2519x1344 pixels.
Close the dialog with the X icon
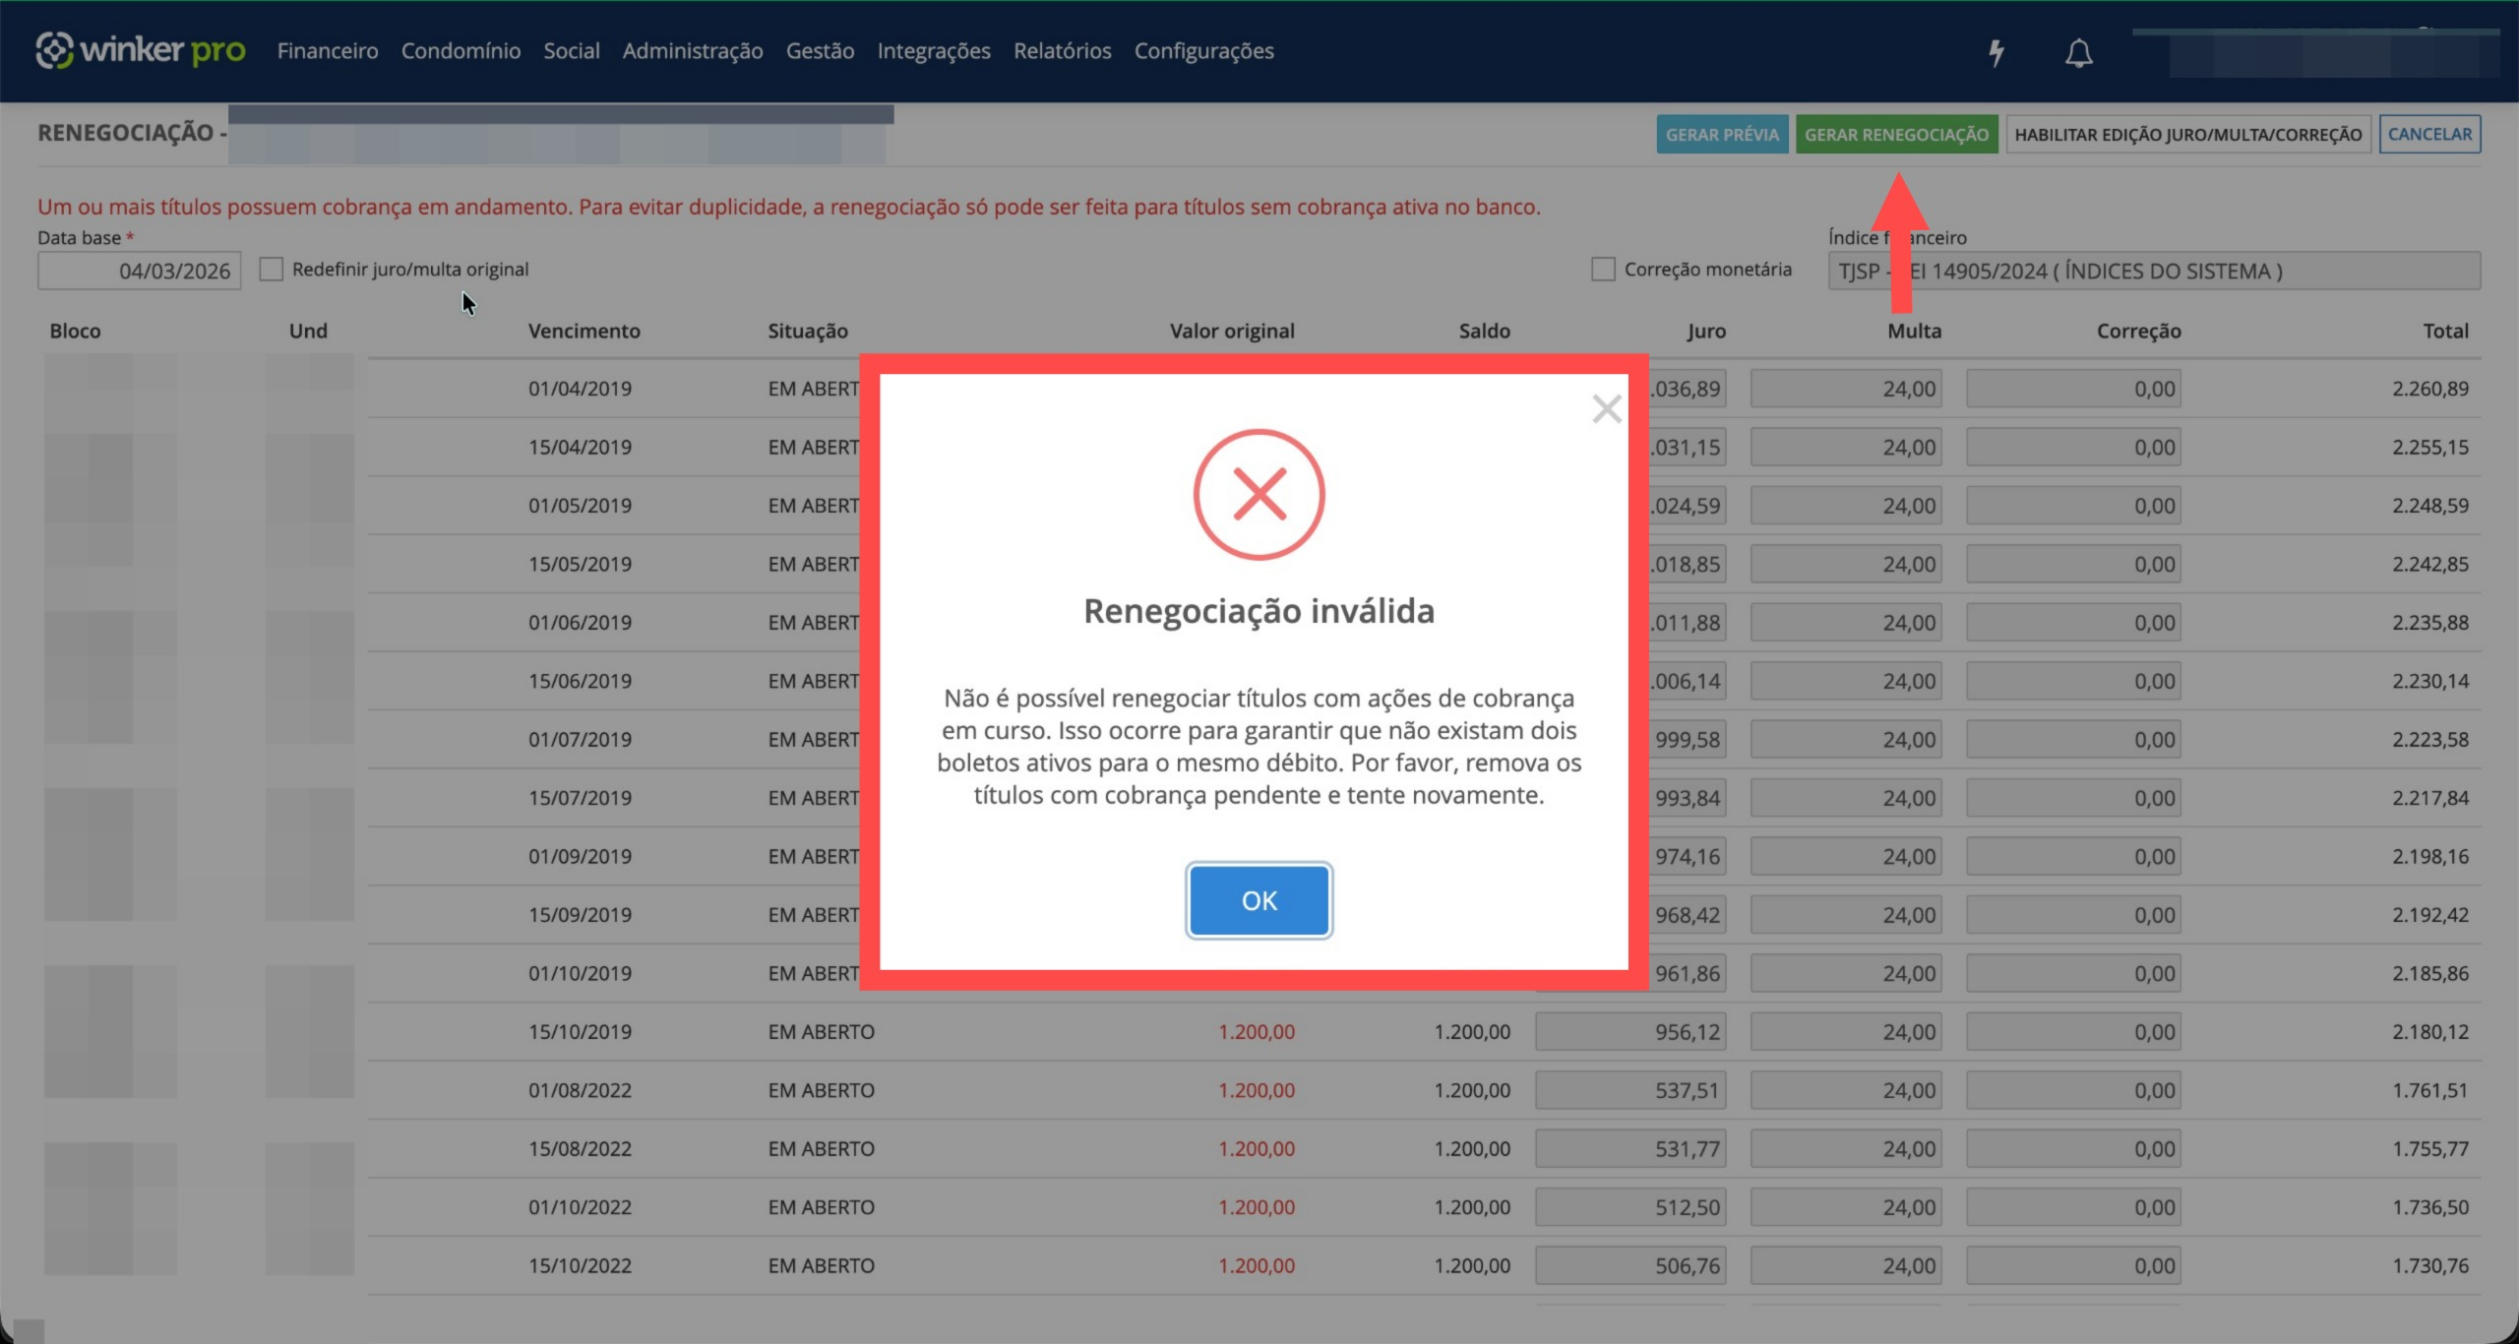(1606, 408)
